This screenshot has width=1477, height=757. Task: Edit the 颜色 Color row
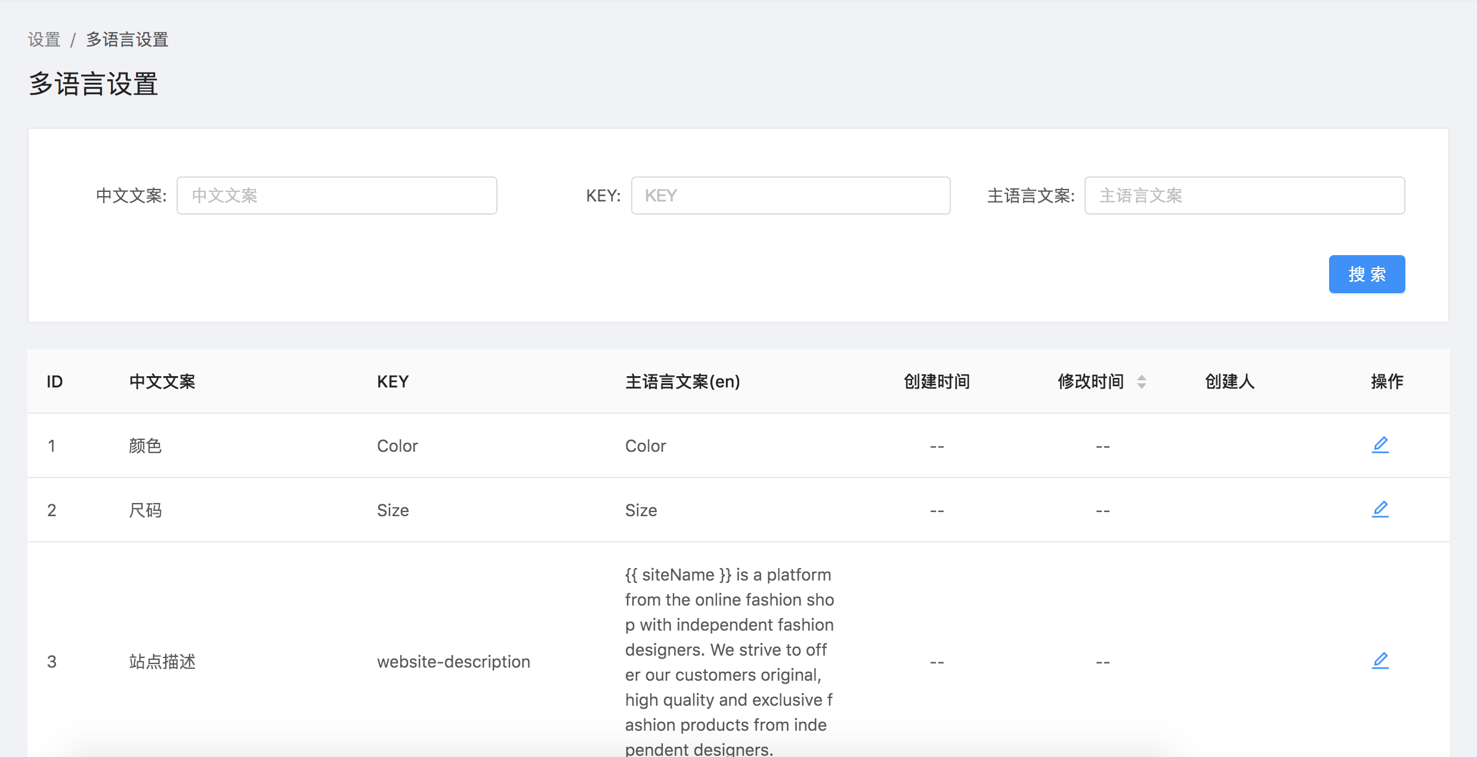[x=1380, y=445]
